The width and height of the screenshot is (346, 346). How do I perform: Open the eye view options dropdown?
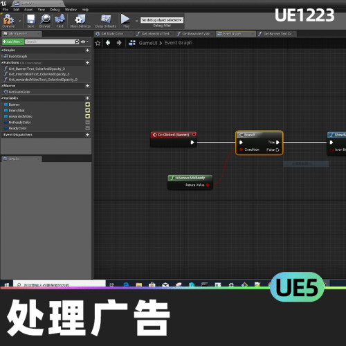coord(84,42)
